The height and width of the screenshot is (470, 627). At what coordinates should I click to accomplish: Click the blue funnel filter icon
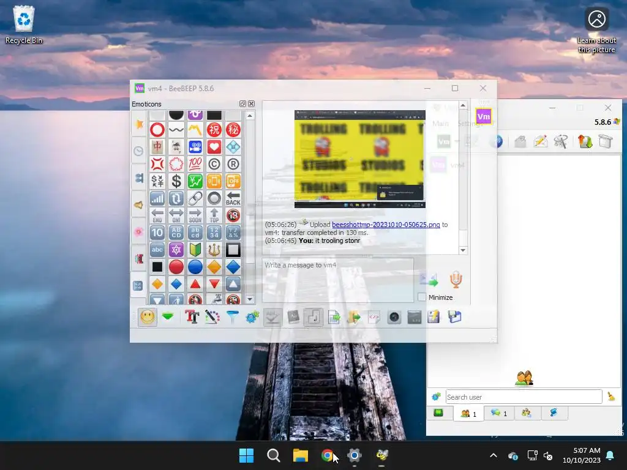[x=232, y=318]
